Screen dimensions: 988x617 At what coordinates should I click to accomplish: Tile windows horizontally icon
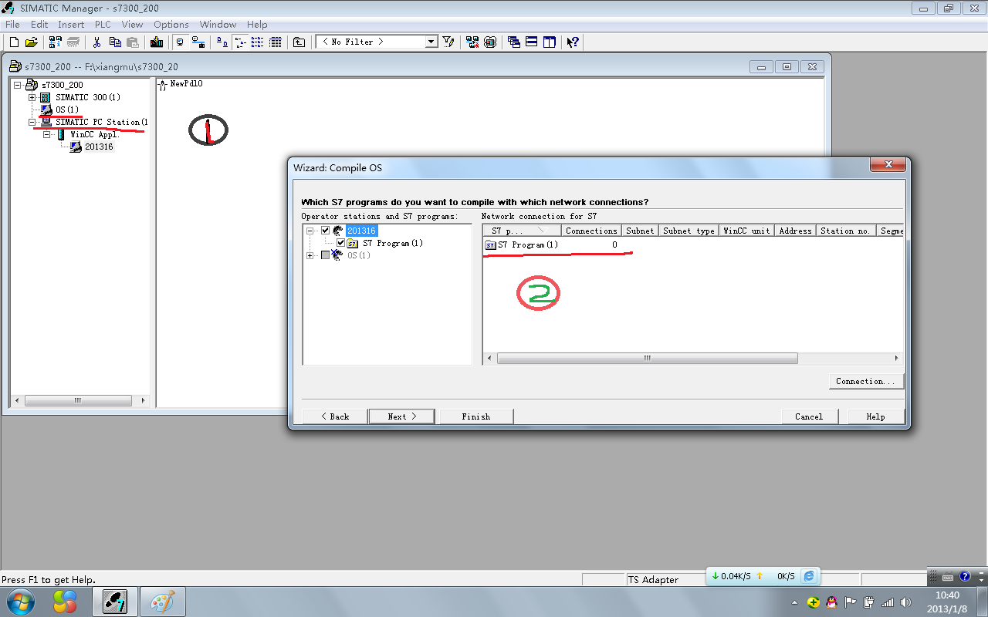point(532,42)
